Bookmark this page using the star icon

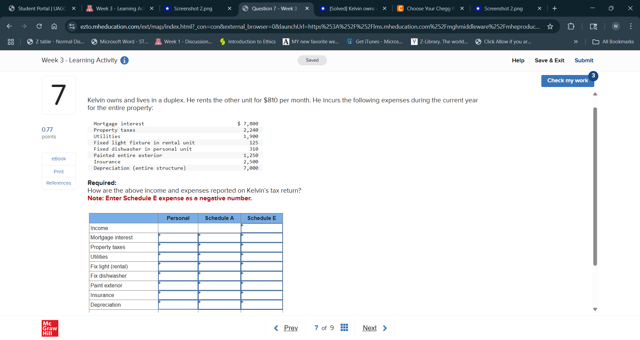550,26
